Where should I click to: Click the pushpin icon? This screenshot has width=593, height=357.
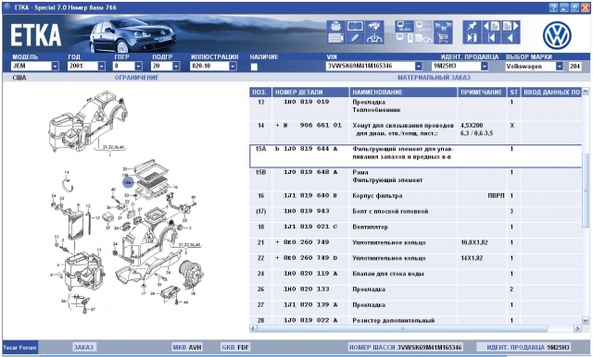click(x=472, y=26)
